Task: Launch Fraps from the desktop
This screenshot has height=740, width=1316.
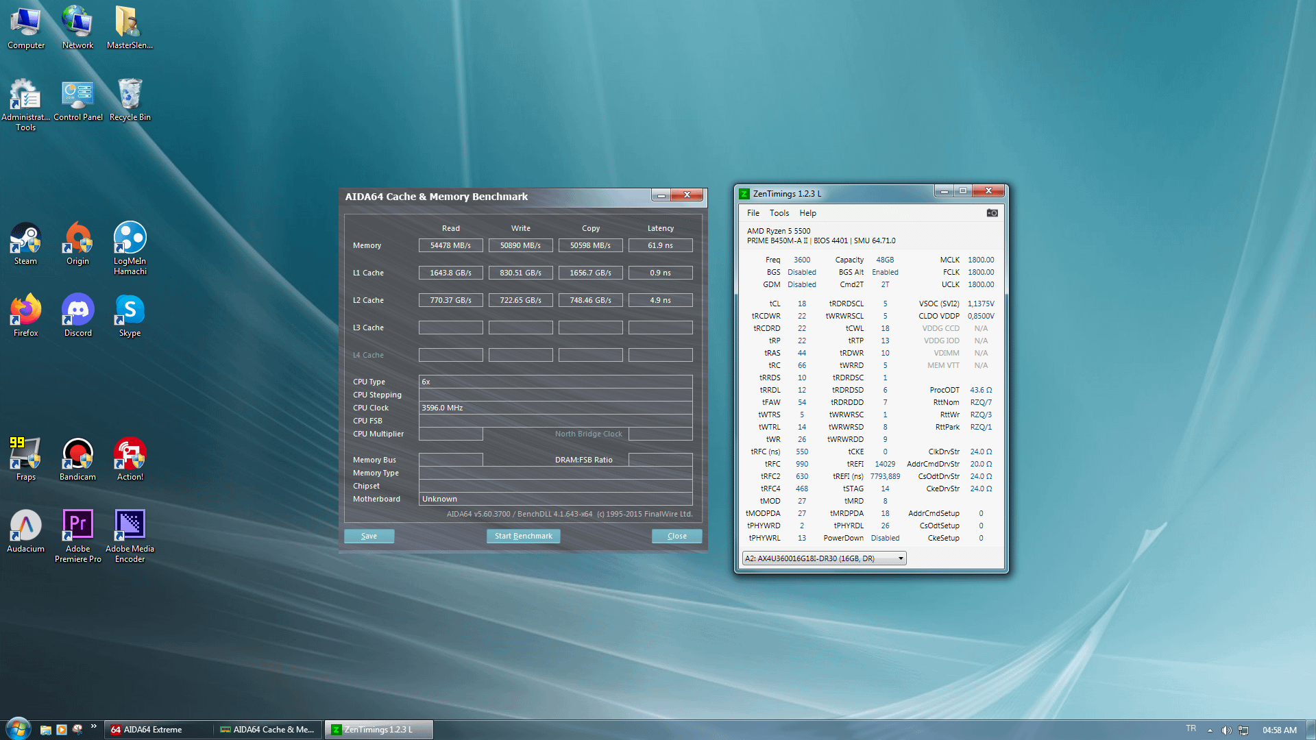Action: point(25,460)
